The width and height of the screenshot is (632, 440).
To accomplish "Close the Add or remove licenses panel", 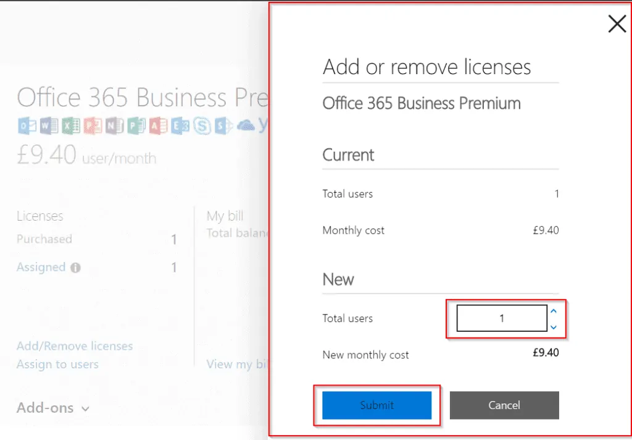I will tap(617, 24).
